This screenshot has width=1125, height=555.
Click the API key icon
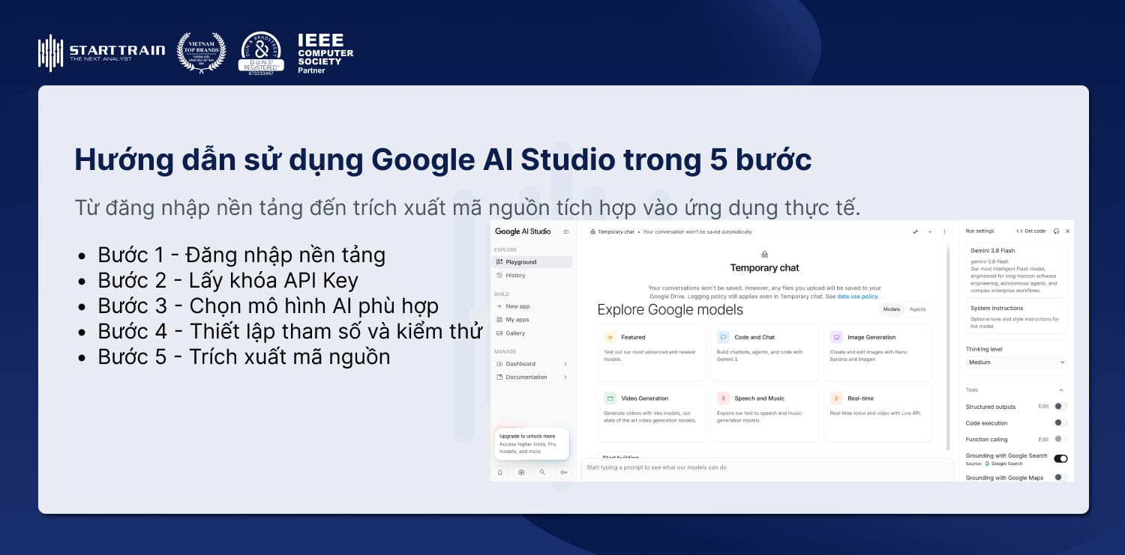click(x=563, y=473)
